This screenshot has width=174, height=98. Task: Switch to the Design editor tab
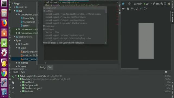click(43, 68)
